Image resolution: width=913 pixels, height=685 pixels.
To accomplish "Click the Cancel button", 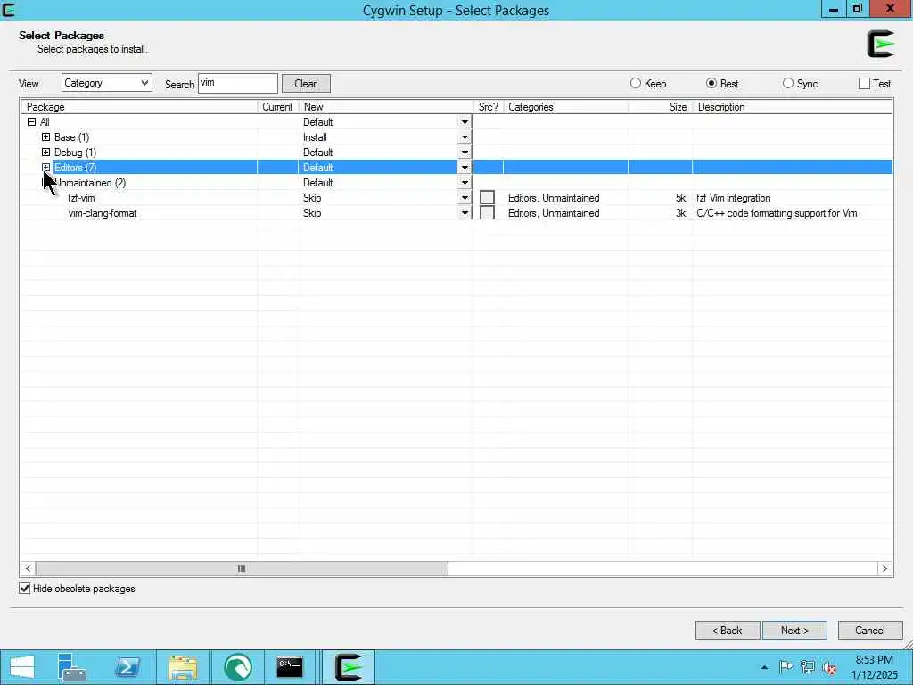I will 870,631.
